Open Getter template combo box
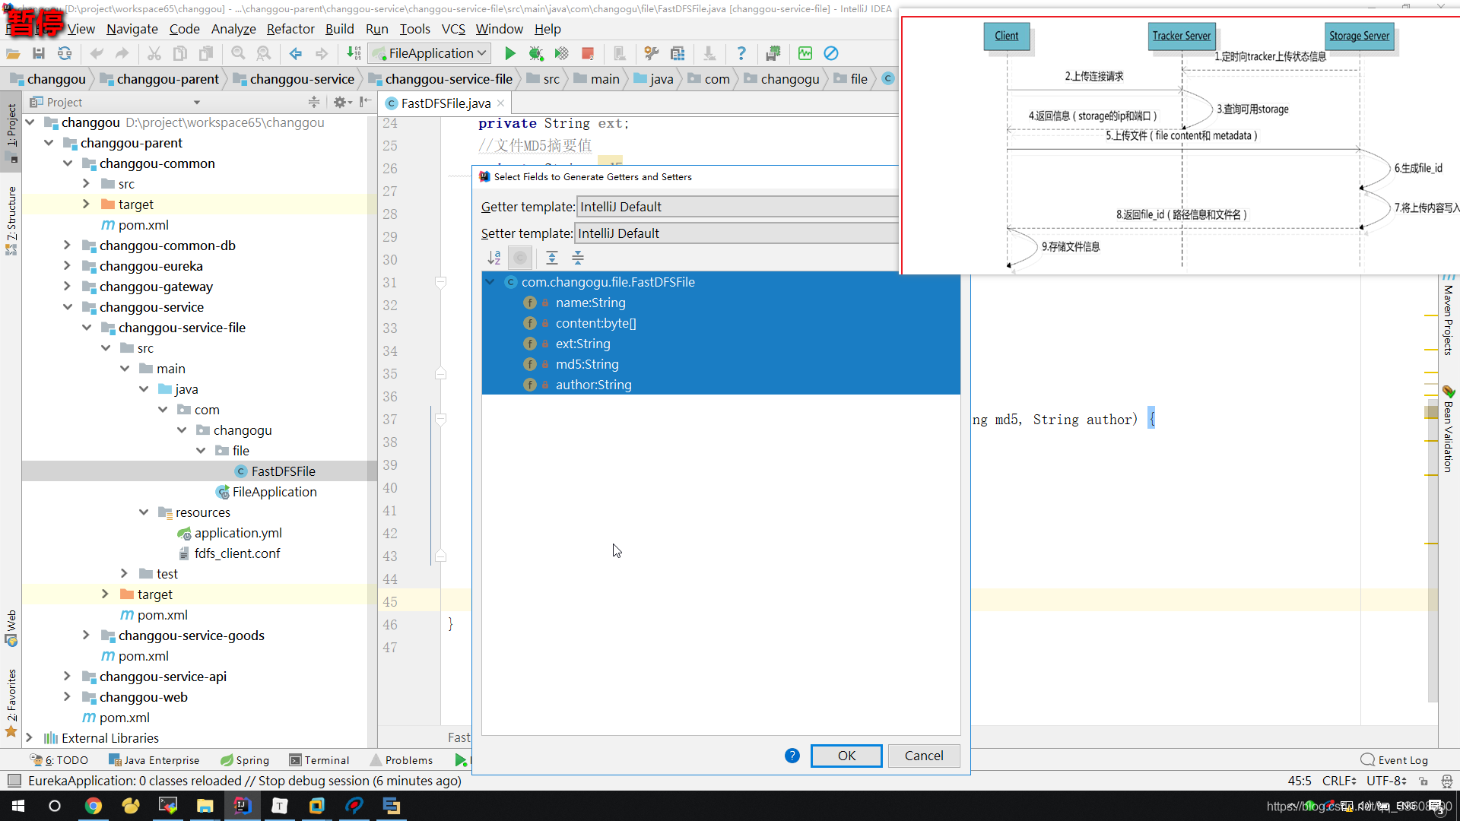1460x821 pixels. point(737,207)
